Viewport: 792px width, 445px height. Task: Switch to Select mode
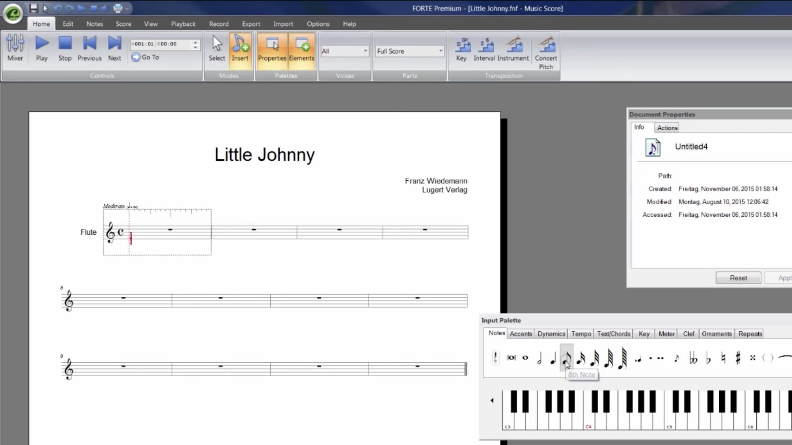[x=216, y=48]
